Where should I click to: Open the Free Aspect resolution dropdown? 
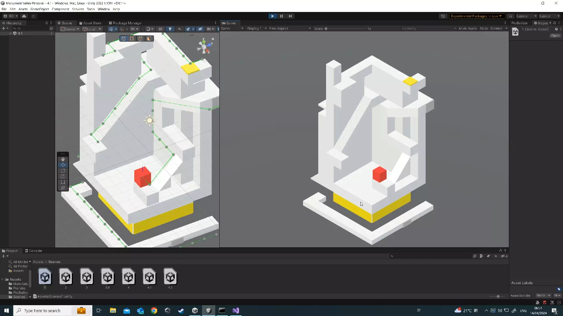(x=290, y=28)
